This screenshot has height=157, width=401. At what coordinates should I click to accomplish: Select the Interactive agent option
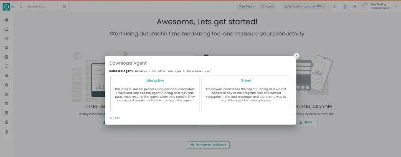[x=155, y=93]
